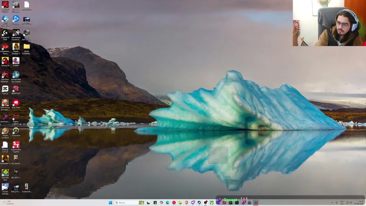The width and height of the screenshot is (366, 206).
Task: Open the MODS TCGSIMUL folder
Action: click(26, 49)
